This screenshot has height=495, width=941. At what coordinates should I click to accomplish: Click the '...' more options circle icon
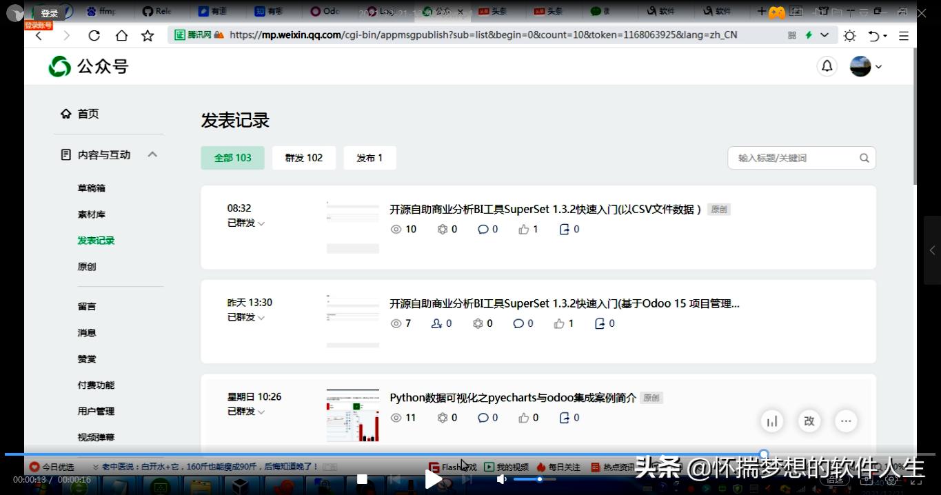coord(846,421)
